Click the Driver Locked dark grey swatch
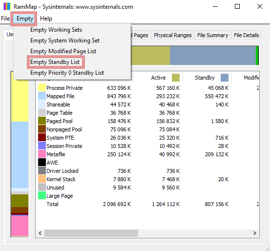The height and width of the screenshot is (251, 270). [x=42, y=170]
